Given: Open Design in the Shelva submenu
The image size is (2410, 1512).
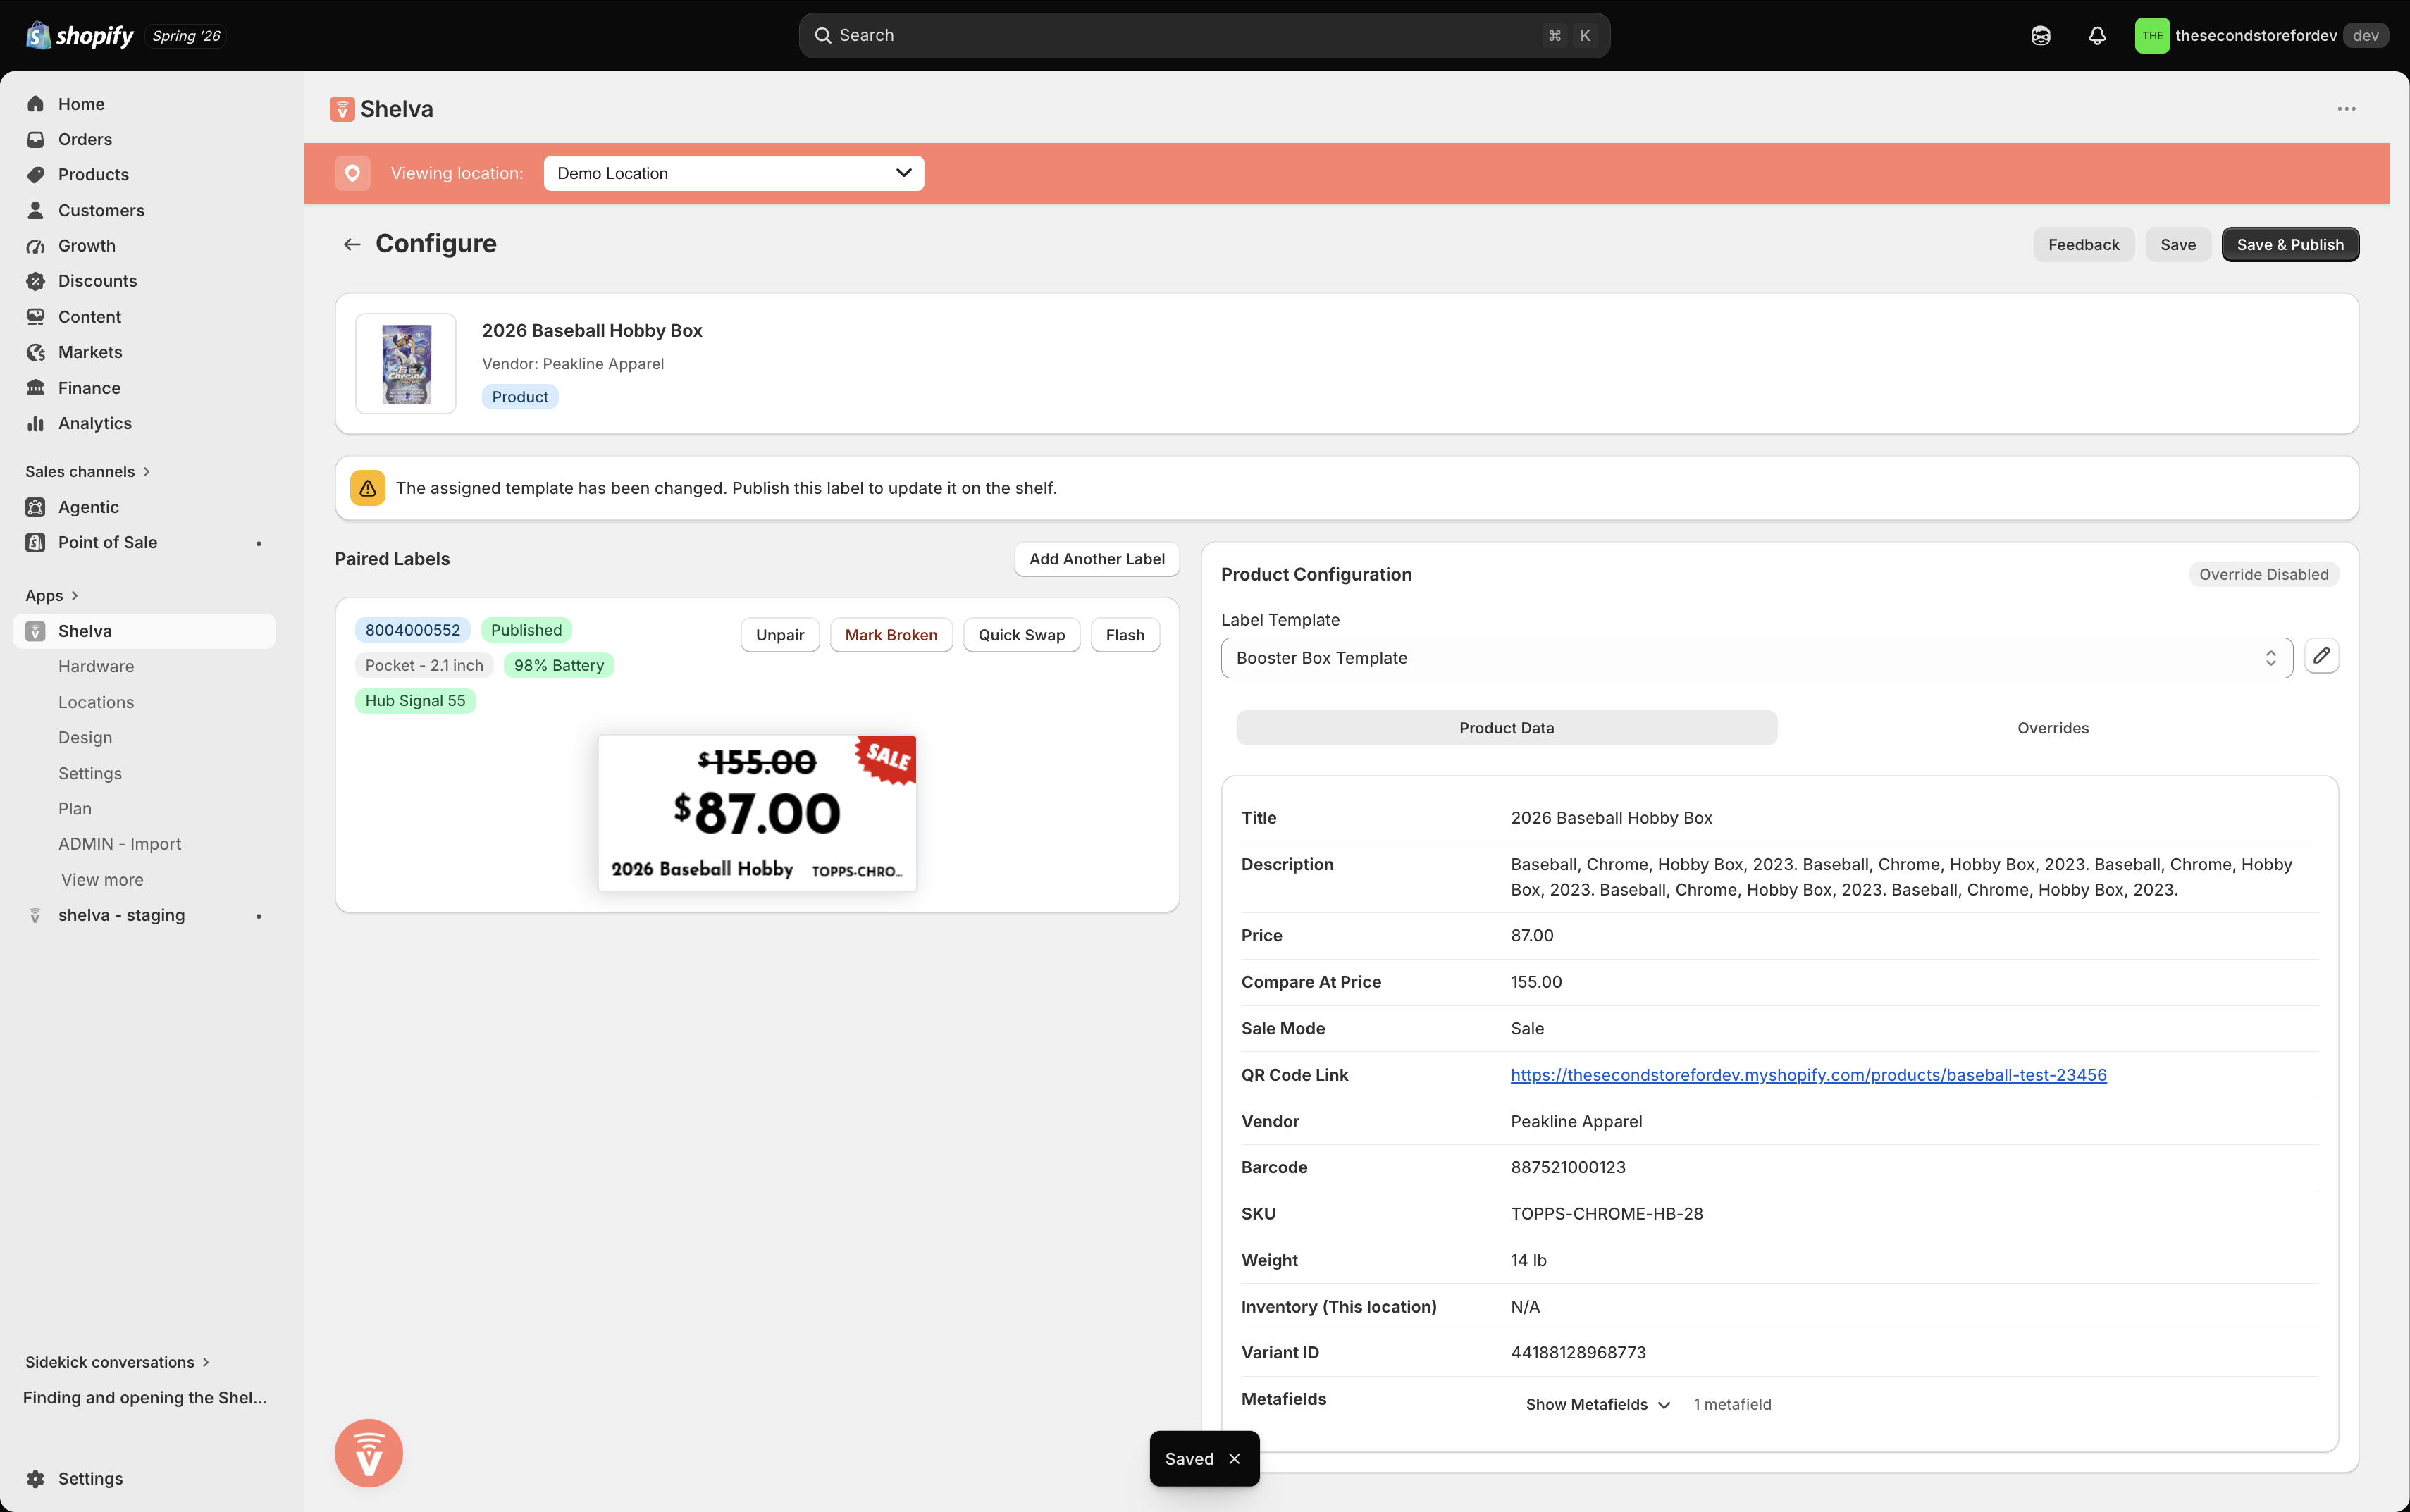Looking at the screenshot, I should click(x=85, y=737).
